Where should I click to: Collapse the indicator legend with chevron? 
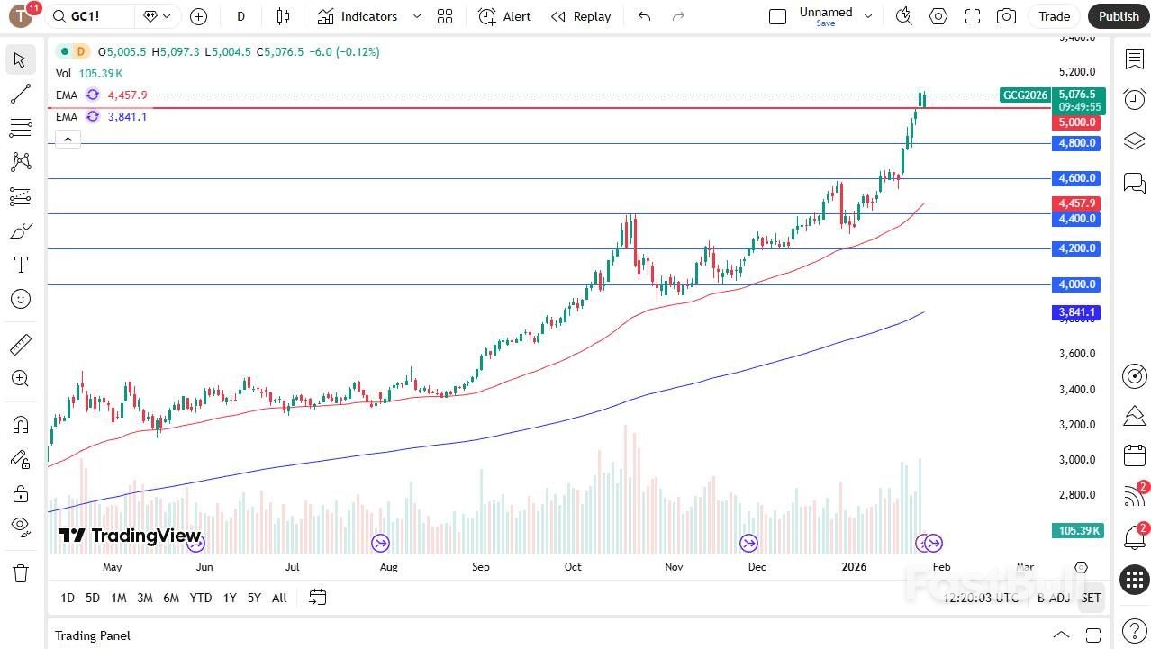pyautogui.click(x=68, y=139)
